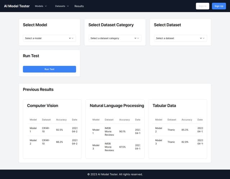Click Dataset header in NLP table
The image size is (230, 179).
click(109, 120)
